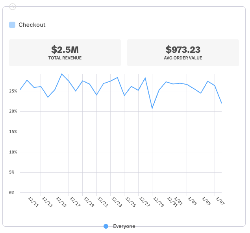
Task: Click the blue Checkout color square
Action: tap(12, 25)
